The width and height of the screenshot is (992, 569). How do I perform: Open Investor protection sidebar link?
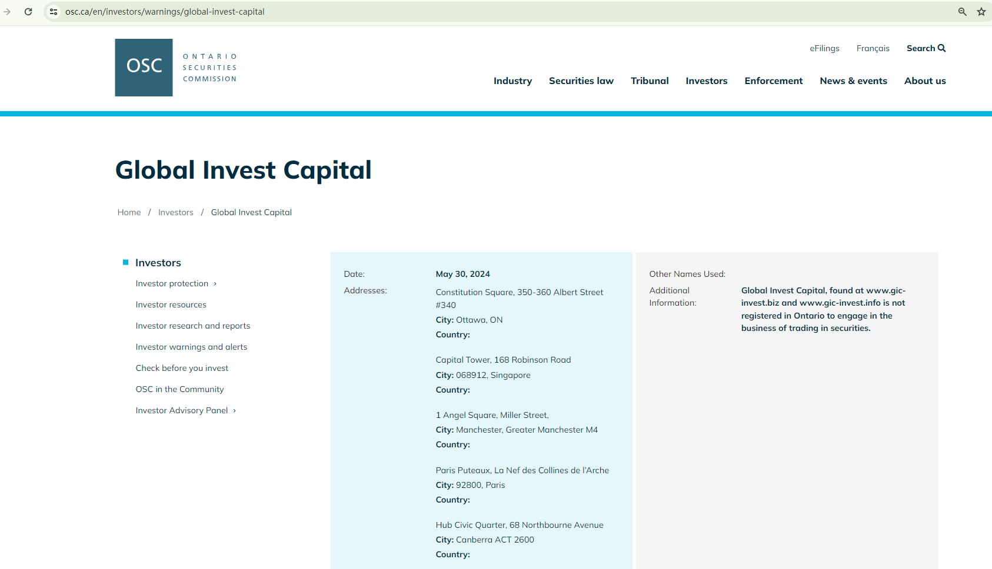click(x=172, y=283)
